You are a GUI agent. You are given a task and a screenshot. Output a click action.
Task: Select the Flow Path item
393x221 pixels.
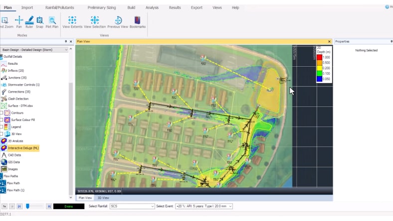(x=13, y=183)
